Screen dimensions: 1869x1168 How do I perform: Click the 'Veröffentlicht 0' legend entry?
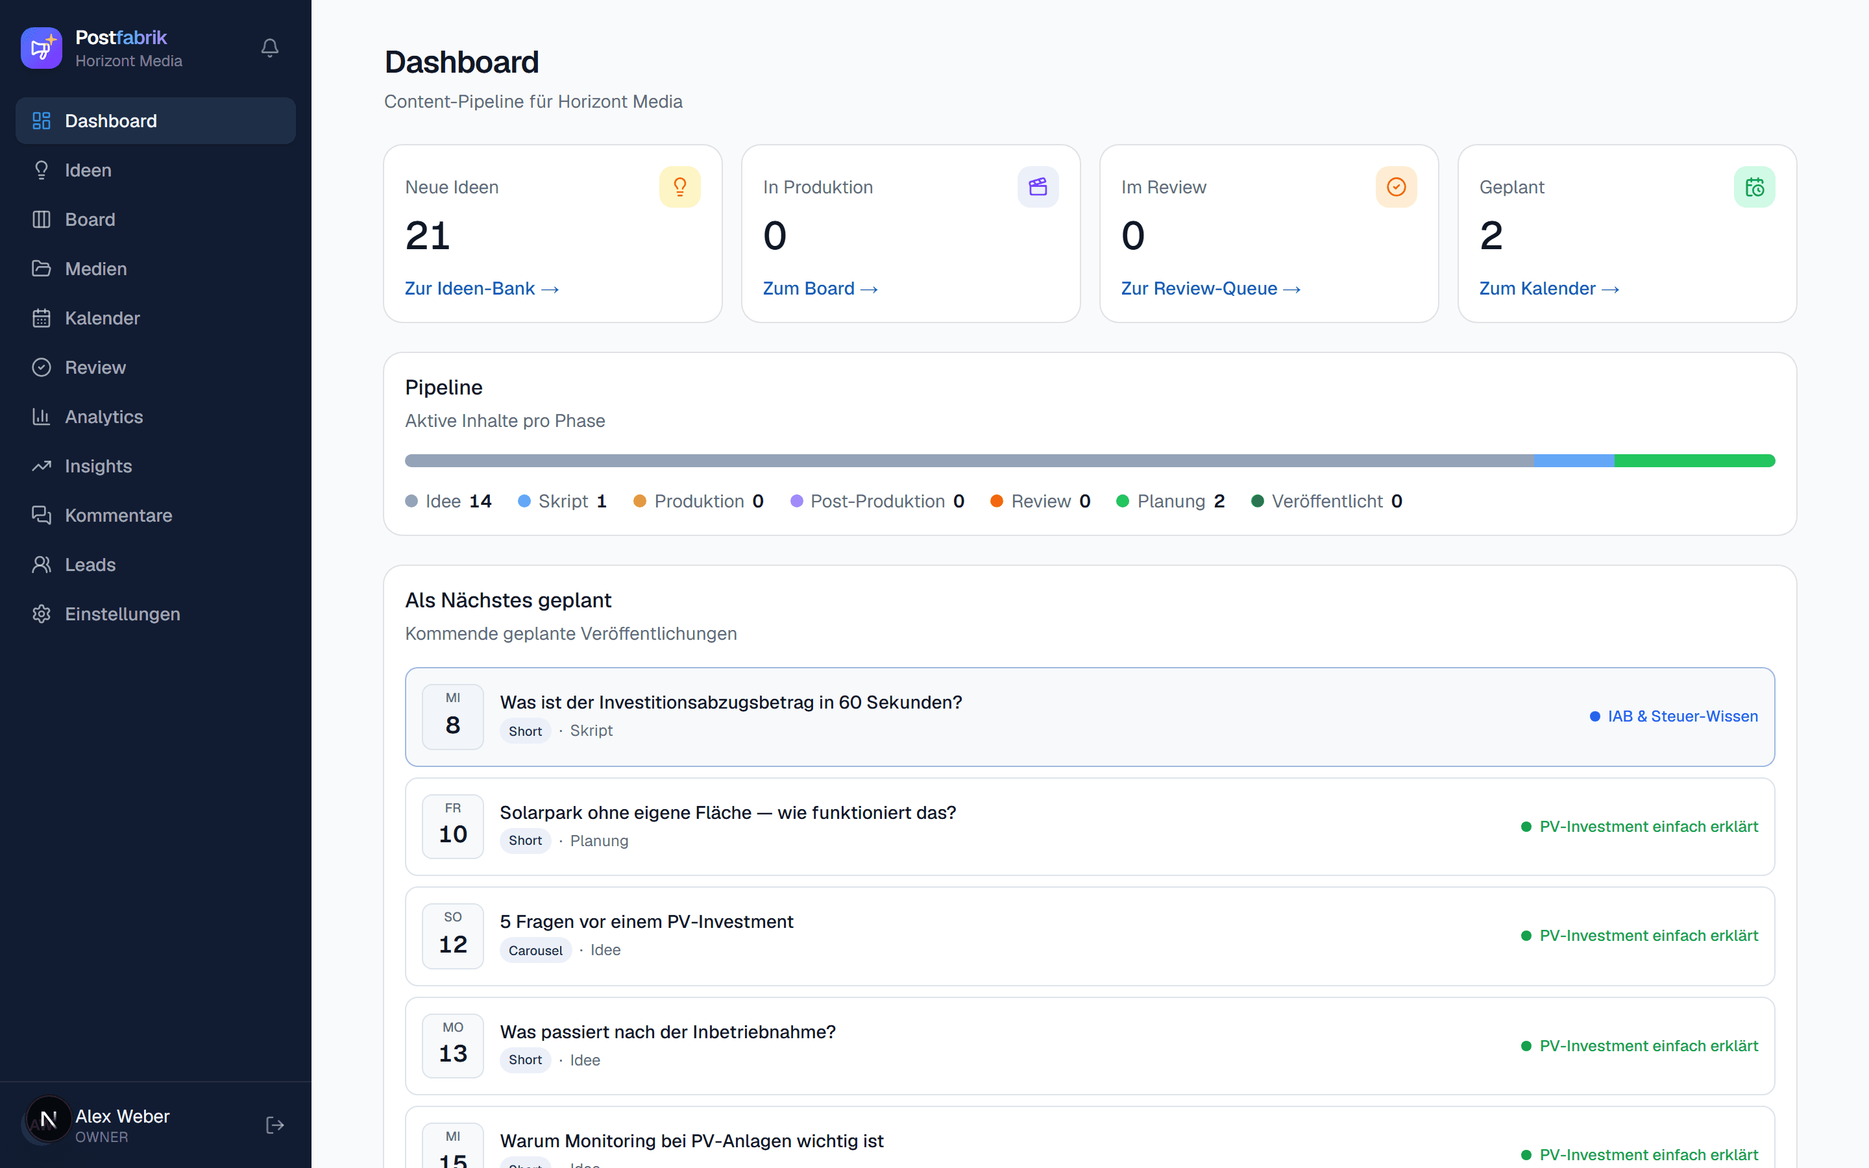point(1327,502)
